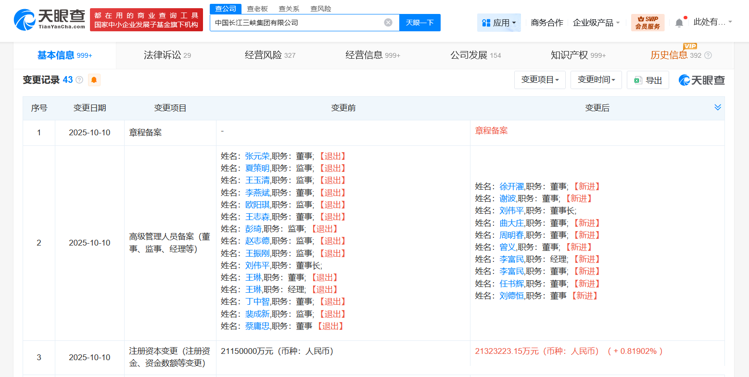
Task: Open 刘伟平's profile link
Action: pyautogui.click(x=511, y=210)
